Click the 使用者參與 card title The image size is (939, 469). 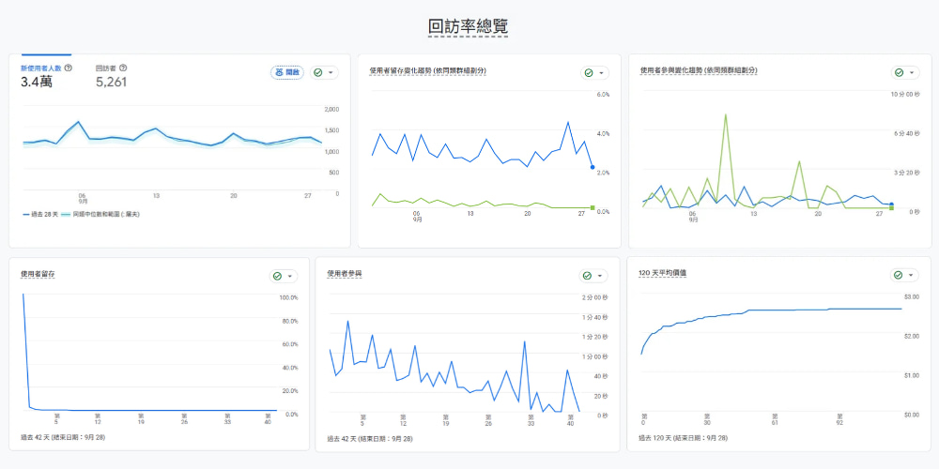click(x=345, y=274)
